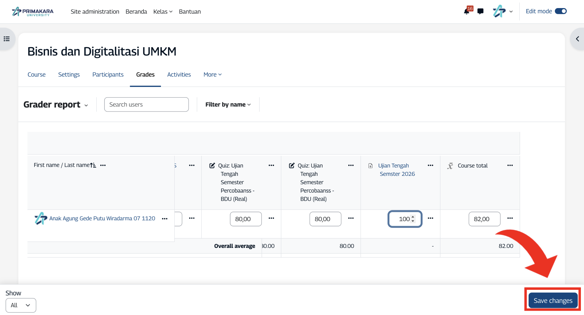Click the assignment icon beside Ujian Tengah Semster
584x315 pixels.
[x=370, y=166]
